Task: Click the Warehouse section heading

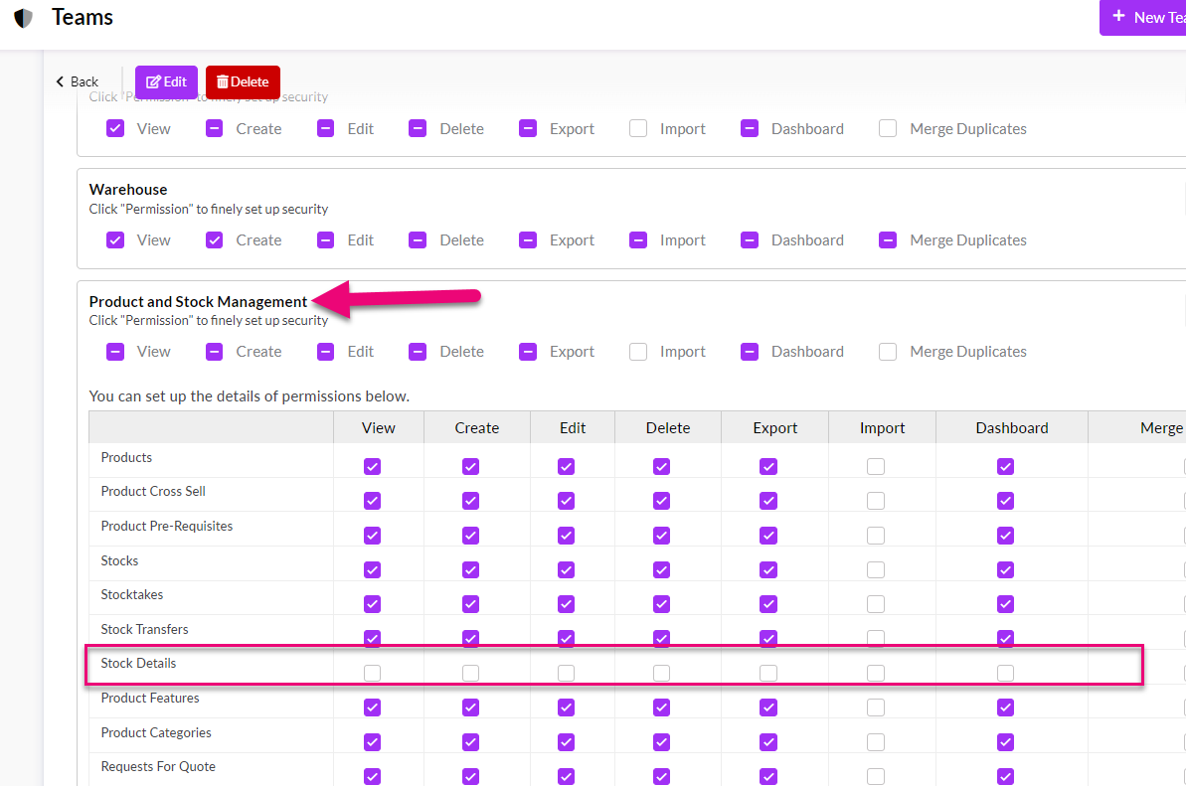Action: coord(128,190)
